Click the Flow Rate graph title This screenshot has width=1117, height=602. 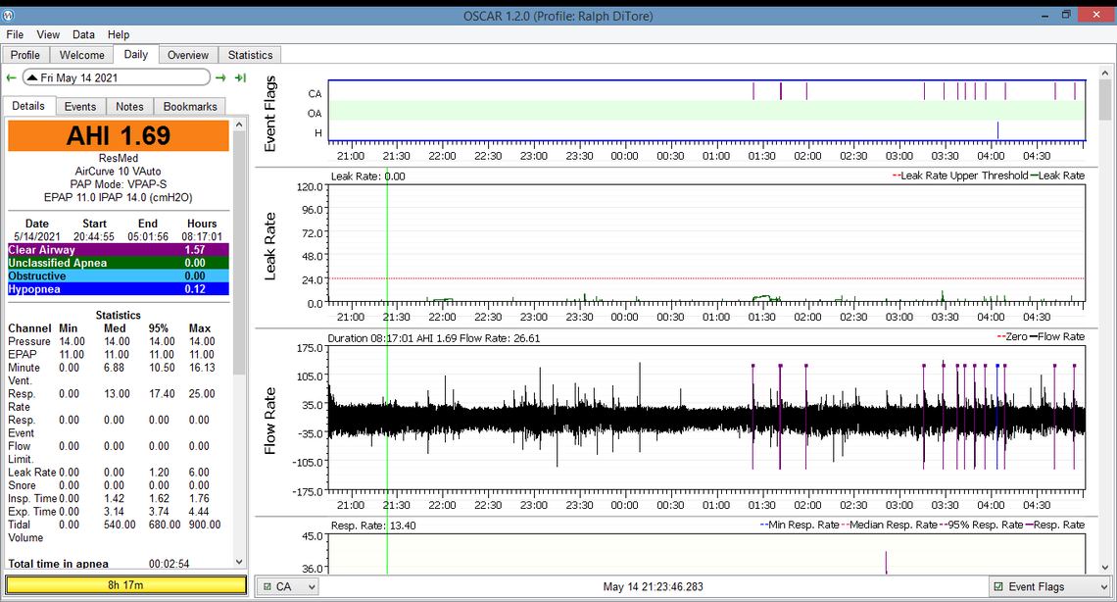coord(270,421)
